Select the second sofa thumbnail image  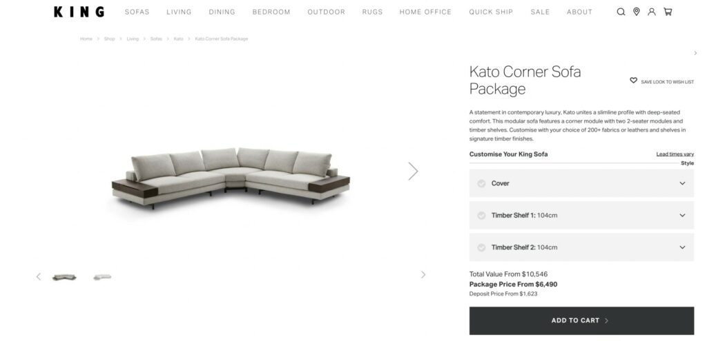coord(102,277)
